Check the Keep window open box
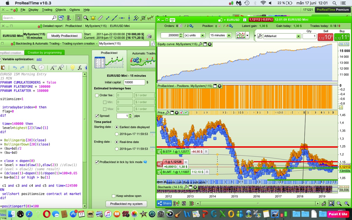The width and height of the screenshot is (352, 220). coord(113,196)
